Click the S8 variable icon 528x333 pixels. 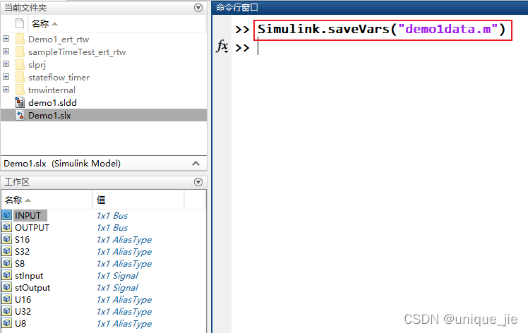(7, 263)
